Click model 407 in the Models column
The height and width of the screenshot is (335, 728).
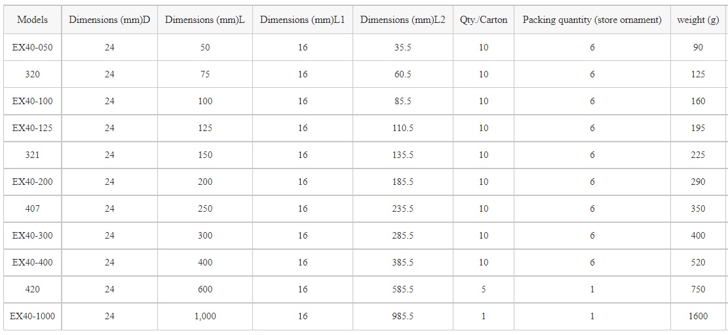point(32,208)
